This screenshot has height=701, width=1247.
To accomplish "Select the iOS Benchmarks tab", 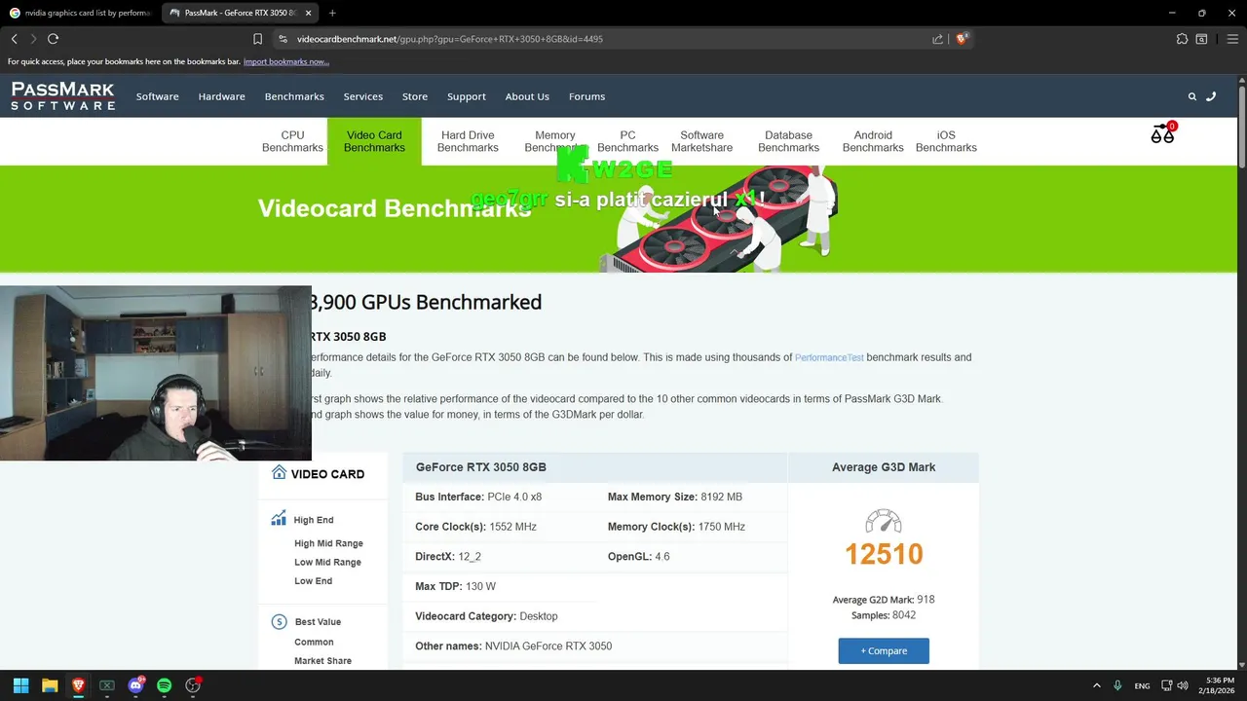I will pyautogui.click(x=946, y=141).
